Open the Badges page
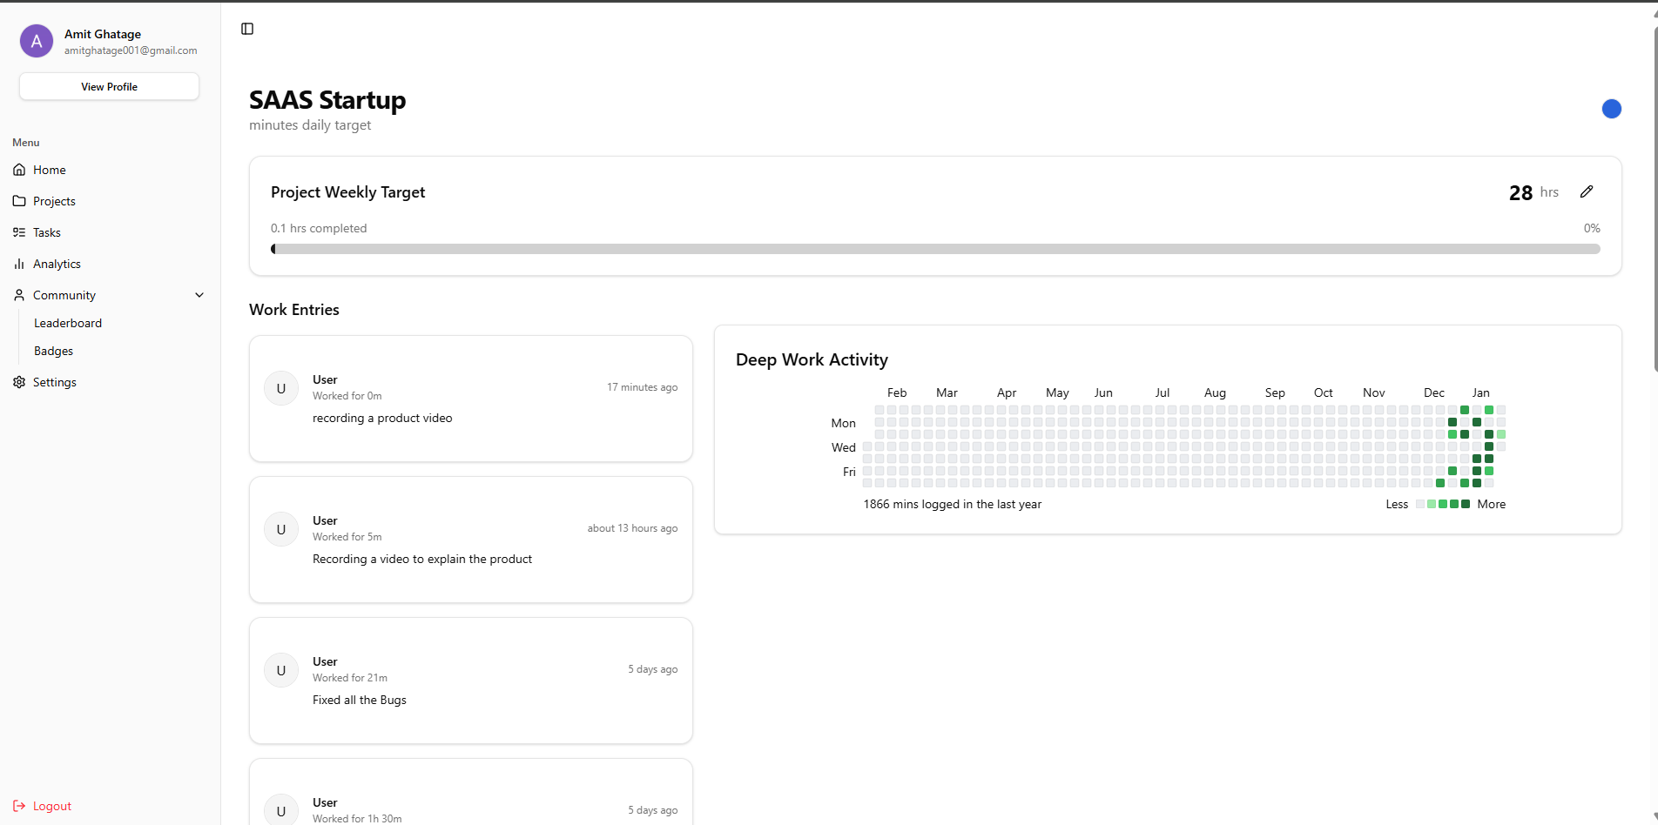 [x=53, y=351]
